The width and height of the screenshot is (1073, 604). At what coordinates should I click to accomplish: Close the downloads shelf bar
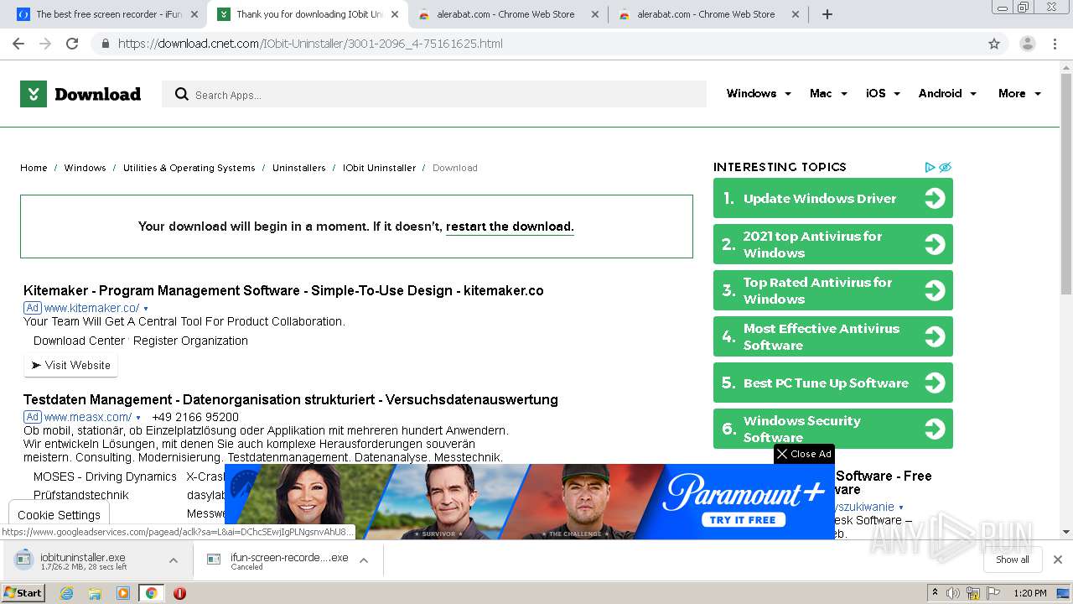coord(1058,560)
